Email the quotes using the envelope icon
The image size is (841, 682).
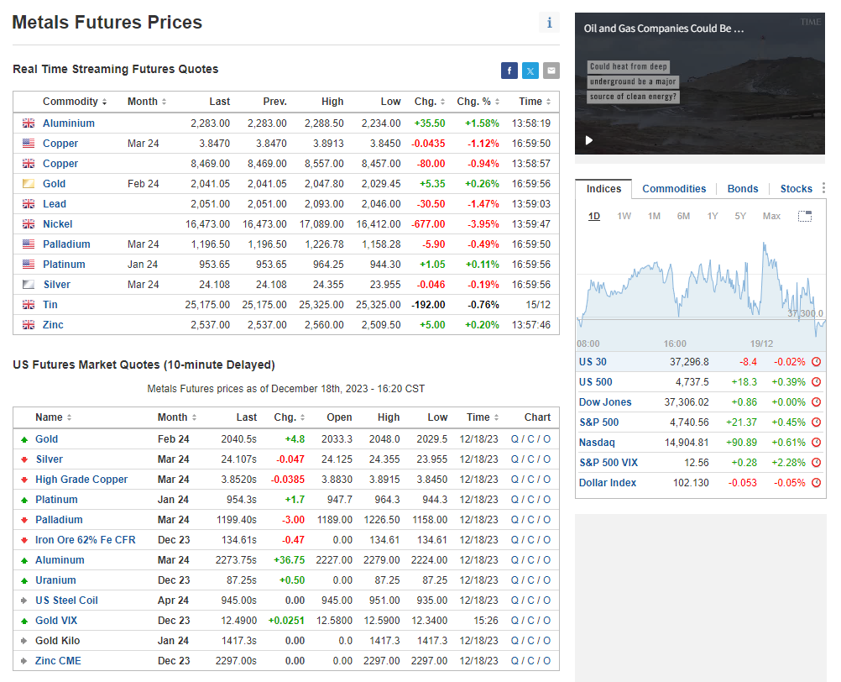point(551,71)
